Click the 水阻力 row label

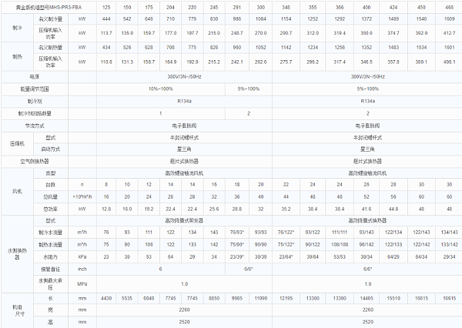coord(51,257)
